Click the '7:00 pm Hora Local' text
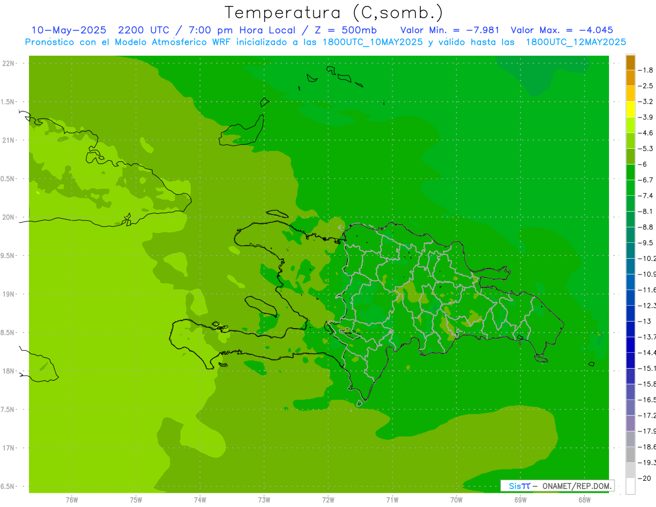Screen dimensions: 656x507 click(242, 30)
